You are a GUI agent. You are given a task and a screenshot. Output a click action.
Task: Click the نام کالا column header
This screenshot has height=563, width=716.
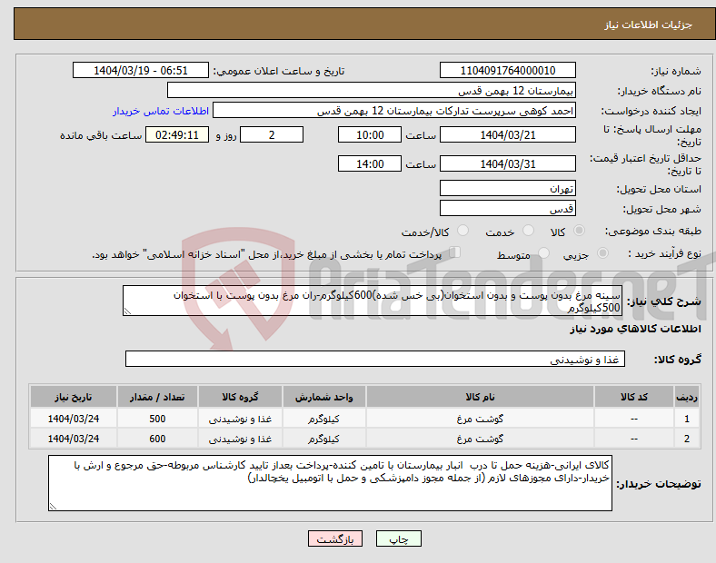(480, 397)
